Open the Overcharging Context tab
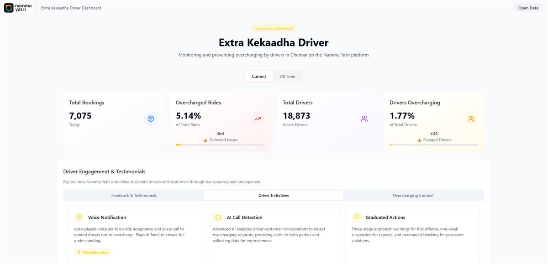 (x=413, y=195)
